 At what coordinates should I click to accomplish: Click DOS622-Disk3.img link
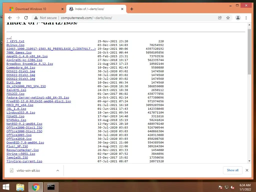coord(21,79)
